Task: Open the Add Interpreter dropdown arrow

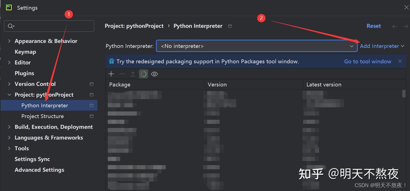Action: [403, 46]
